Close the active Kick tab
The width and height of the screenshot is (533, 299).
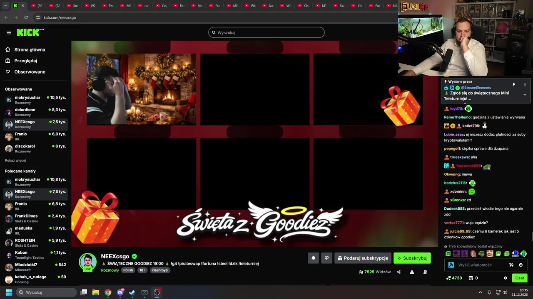pos(22,6)
